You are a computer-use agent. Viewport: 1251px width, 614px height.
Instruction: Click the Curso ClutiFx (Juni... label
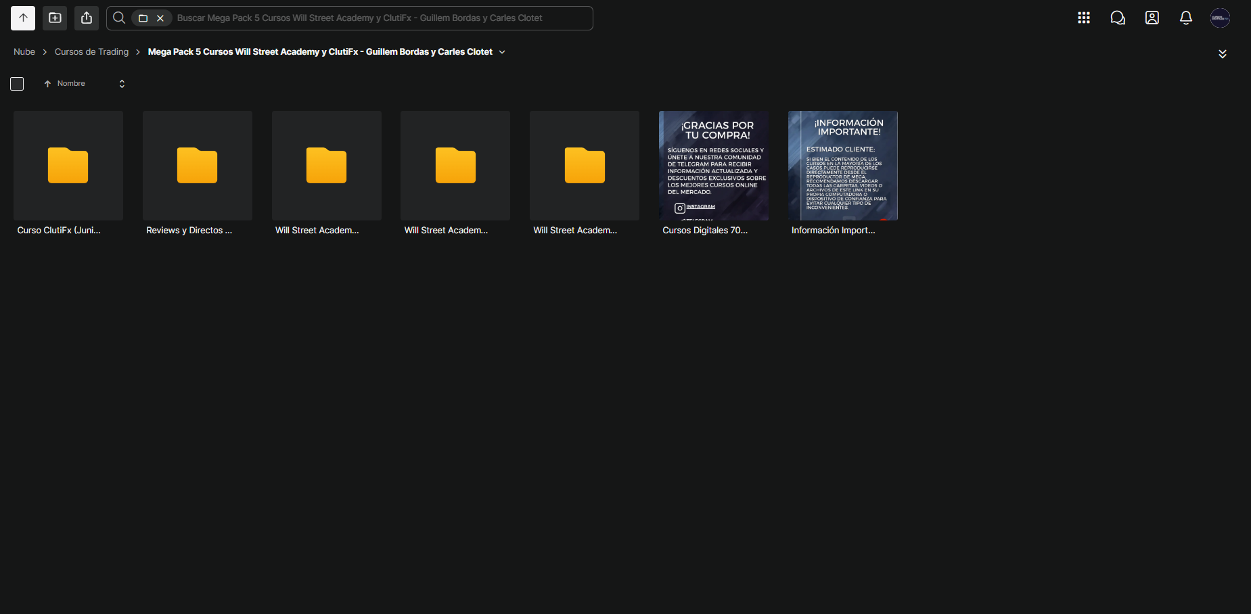59,231
